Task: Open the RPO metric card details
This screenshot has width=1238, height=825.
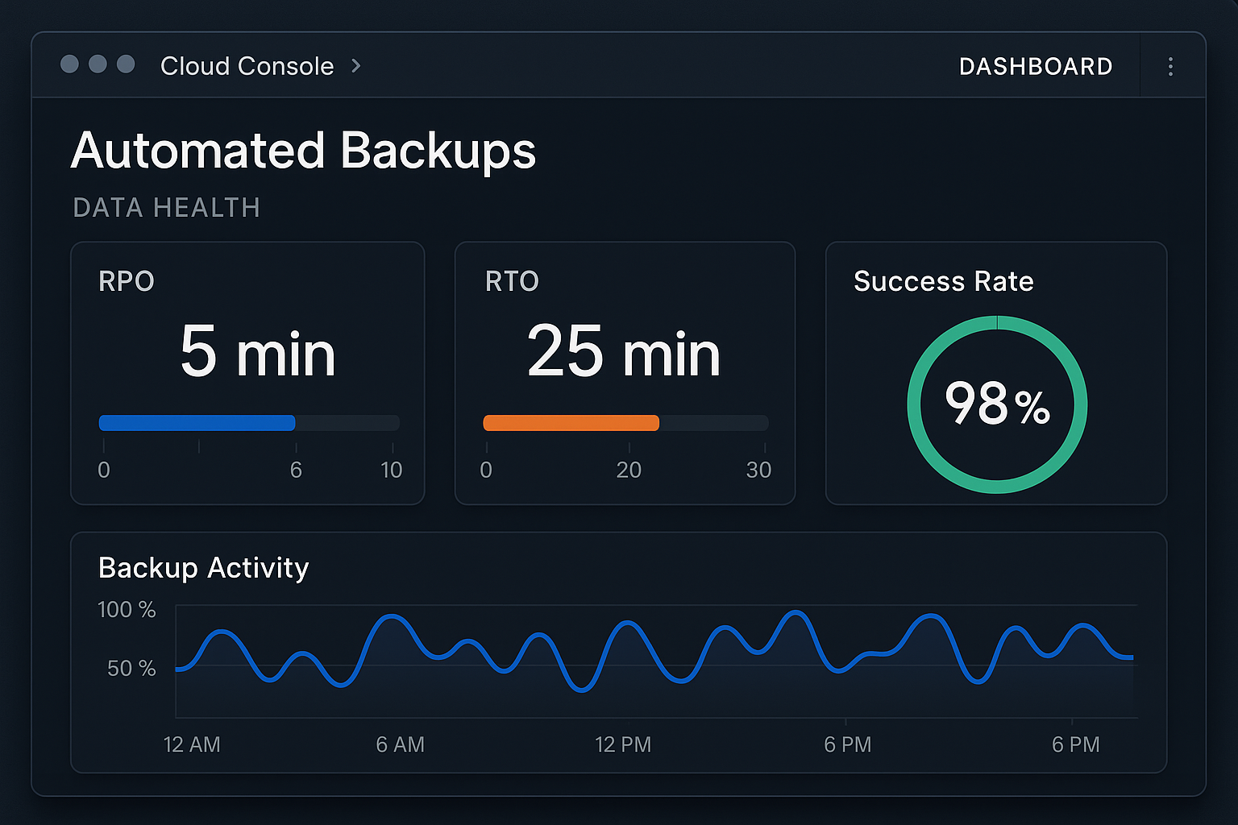Action: tap(247, 372)
